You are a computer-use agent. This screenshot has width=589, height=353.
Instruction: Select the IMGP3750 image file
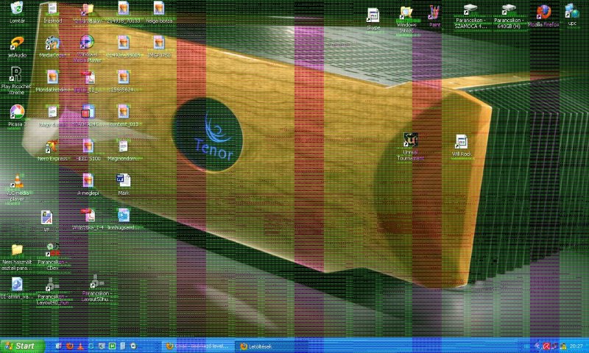click(159, 43)
